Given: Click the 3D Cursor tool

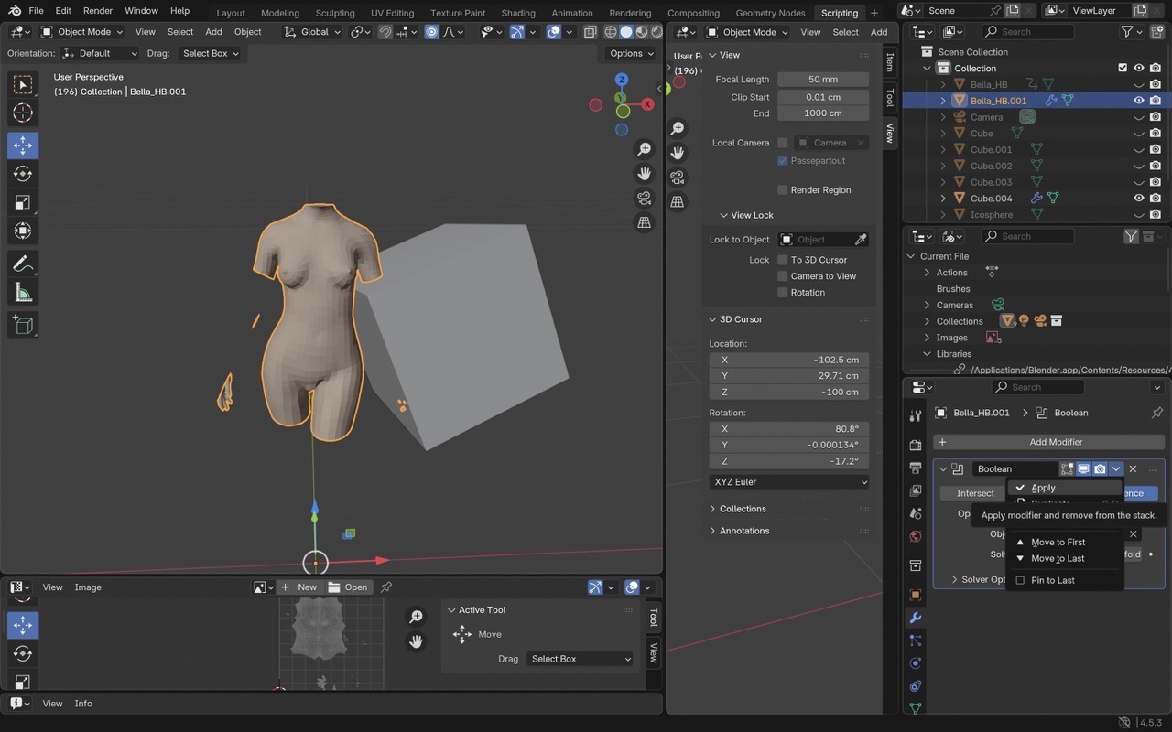Looking at the screenshot, I should (x=23, y=113).
